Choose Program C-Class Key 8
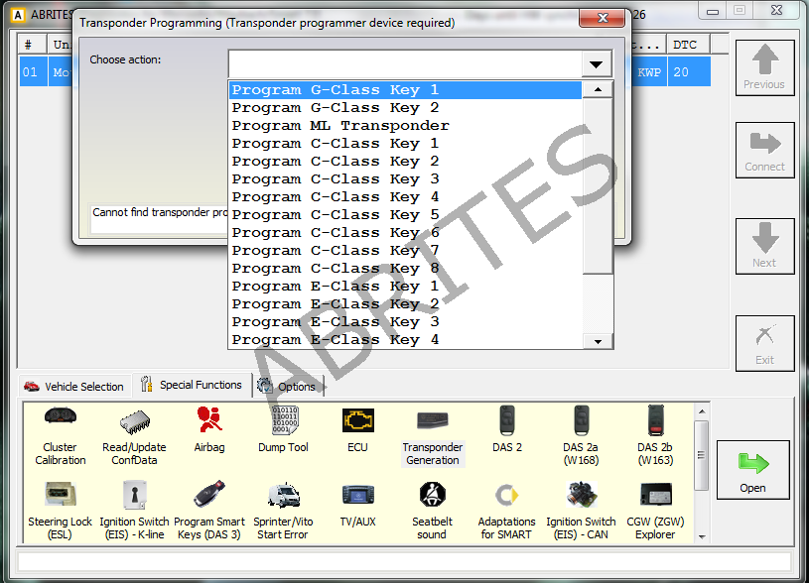This screenshot has height=583, width=809. [406, 269]
